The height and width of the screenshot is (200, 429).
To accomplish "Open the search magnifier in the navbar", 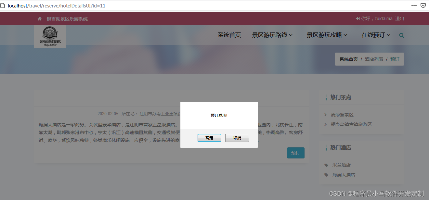I will click(x=401, y=35).
